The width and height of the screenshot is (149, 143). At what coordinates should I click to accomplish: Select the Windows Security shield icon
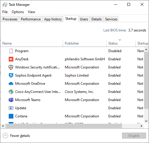pos(11,67)
